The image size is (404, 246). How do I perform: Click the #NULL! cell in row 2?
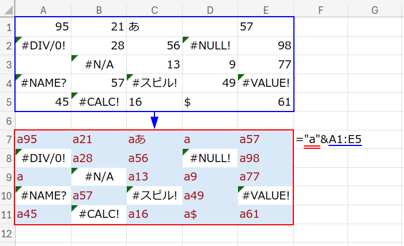point(209,45)
